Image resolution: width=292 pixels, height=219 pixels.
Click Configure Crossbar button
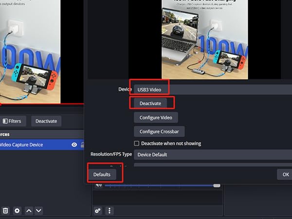(159, 131)
